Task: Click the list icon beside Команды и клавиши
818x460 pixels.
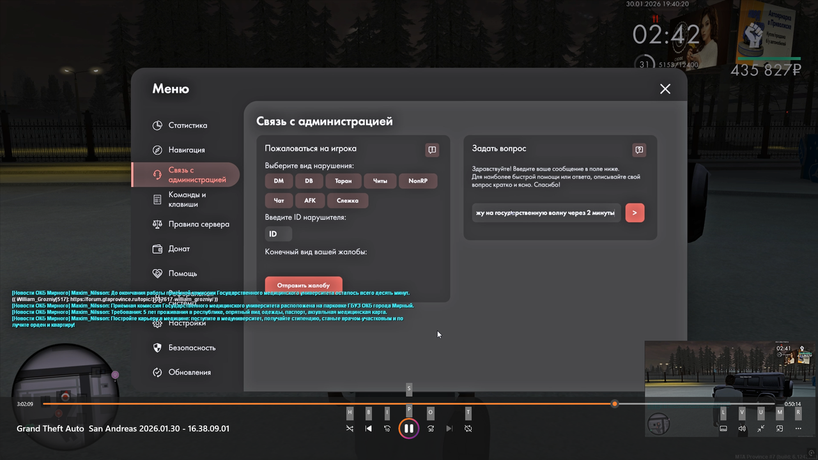Action: click(157, 199)
